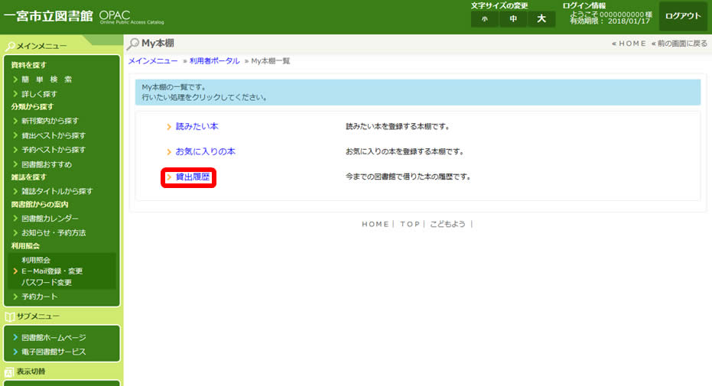
Task: Open 雑誌タイトルから探す menu item
Action: pos(57,191)
